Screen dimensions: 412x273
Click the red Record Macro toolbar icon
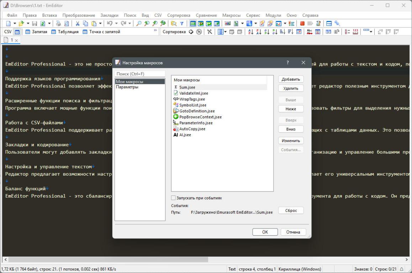coord(302,23)
